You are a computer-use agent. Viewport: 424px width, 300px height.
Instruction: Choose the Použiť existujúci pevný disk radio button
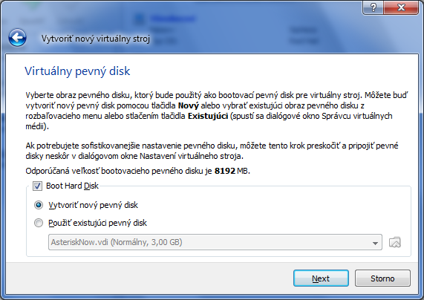[x=39, y=223]
